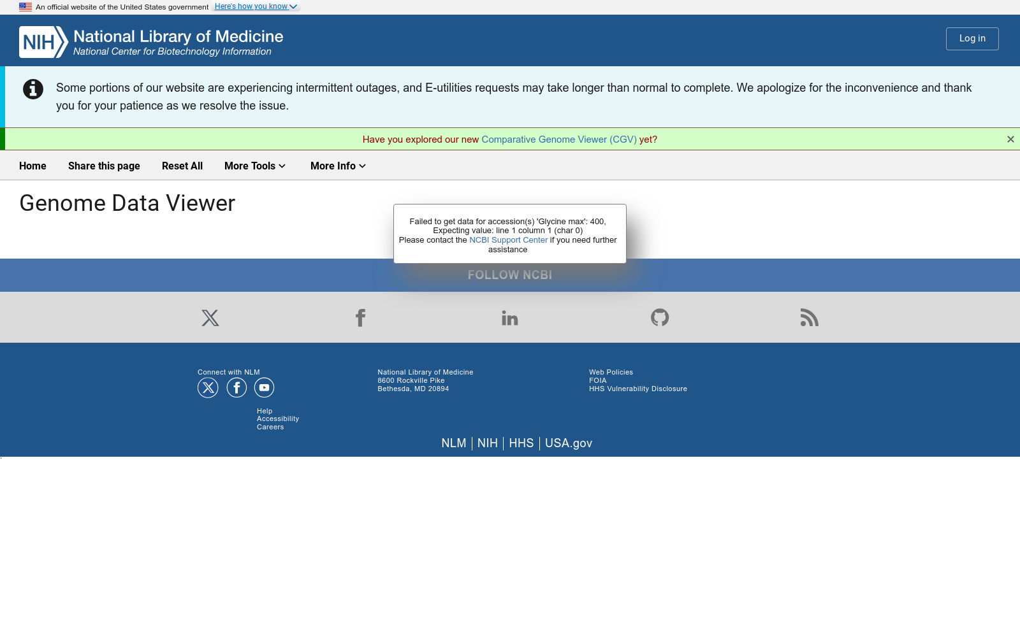Viewport: 1020px width, 637px height.
Task: Expand Here's how you know
Action: [256, 6]
